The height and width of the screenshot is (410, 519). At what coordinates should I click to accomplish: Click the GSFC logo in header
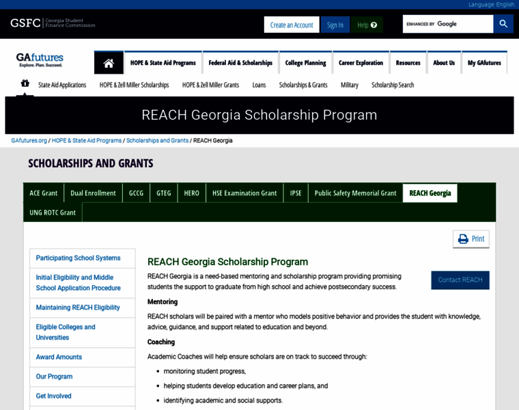pos(53,23)
